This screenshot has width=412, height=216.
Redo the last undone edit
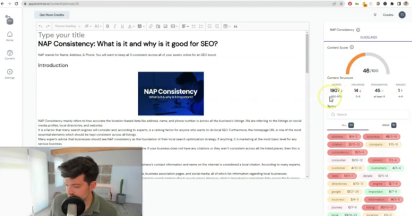pos(48,26)
